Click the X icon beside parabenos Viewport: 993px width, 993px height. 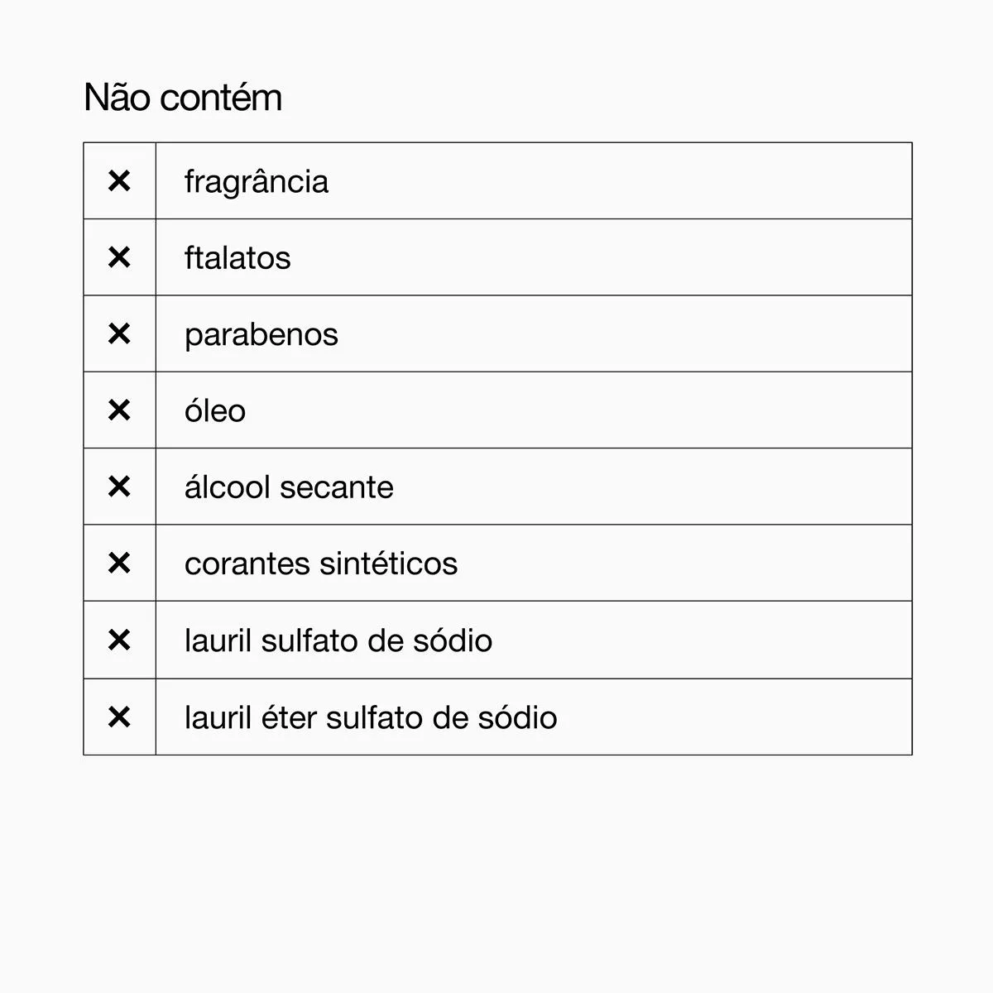(119, 333)
